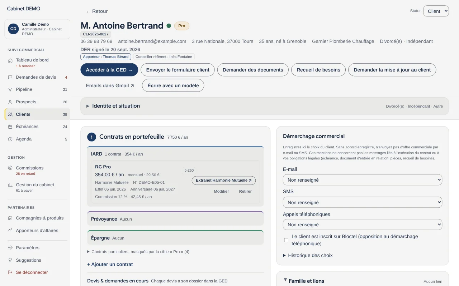This screenshot has width=459, height=286.
Task: Open the Statut dropdown
Action: pos(436,11)
